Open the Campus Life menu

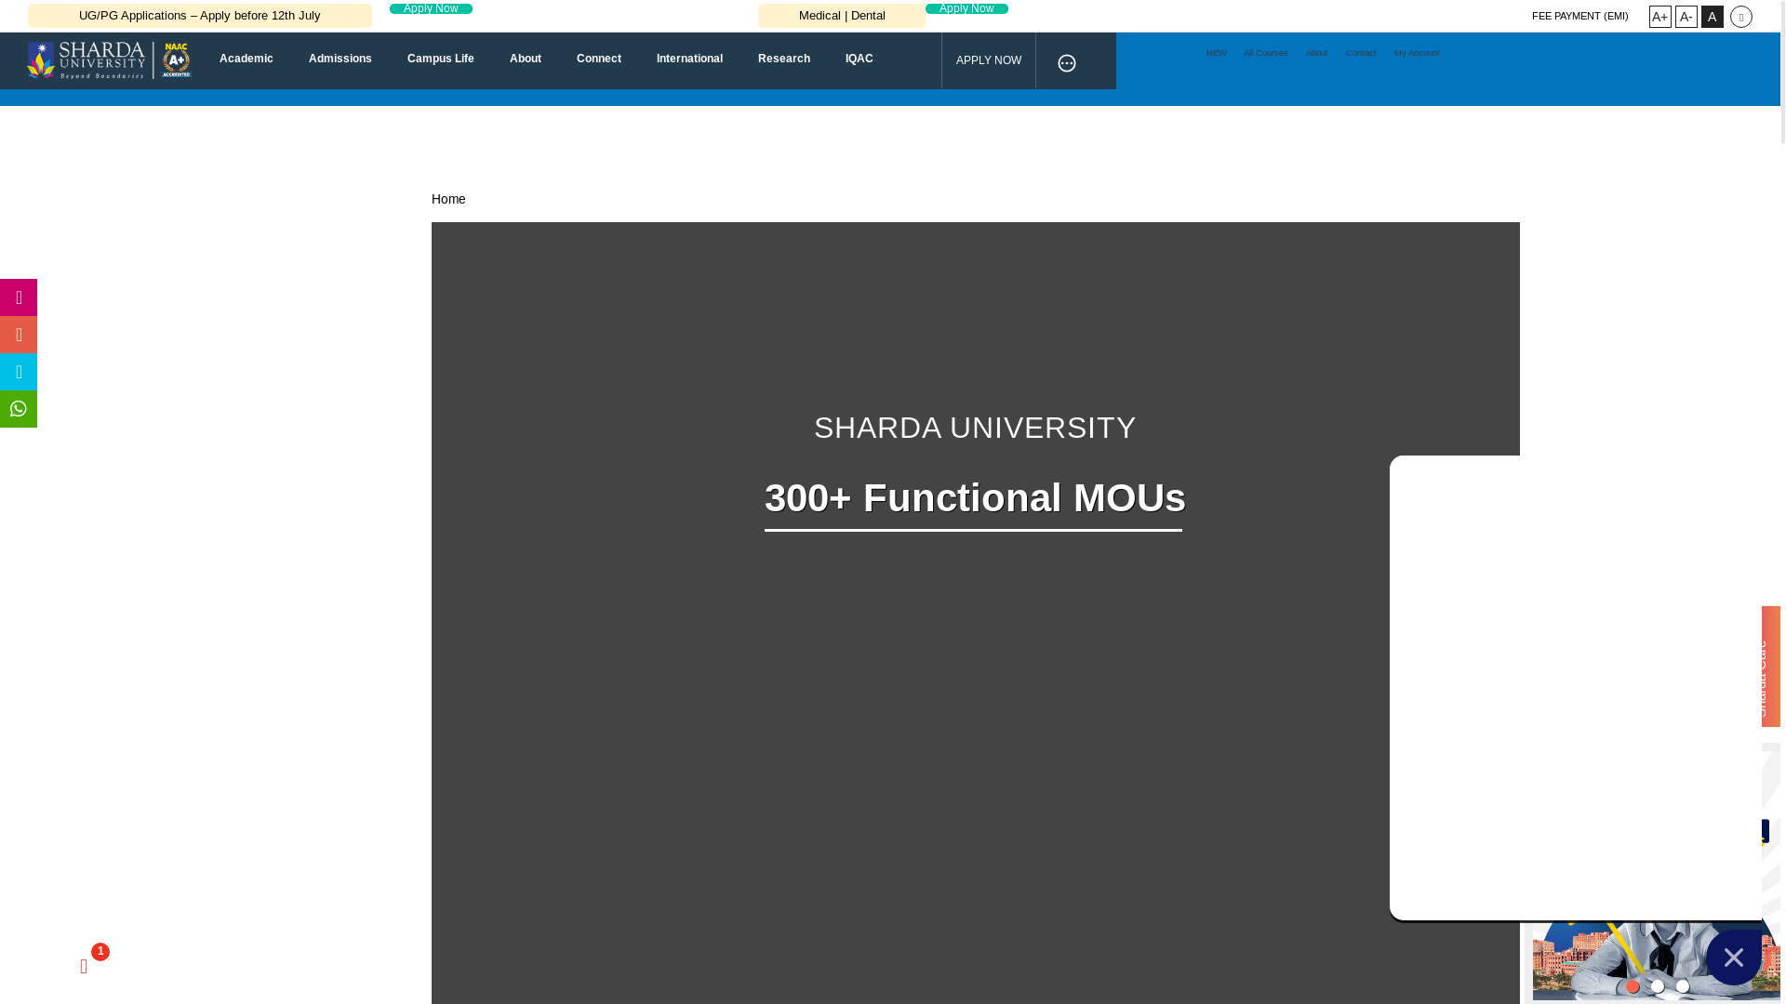441,59
